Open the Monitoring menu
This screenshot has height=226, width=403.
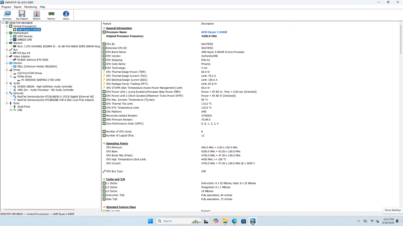click(x=30, y=7)
